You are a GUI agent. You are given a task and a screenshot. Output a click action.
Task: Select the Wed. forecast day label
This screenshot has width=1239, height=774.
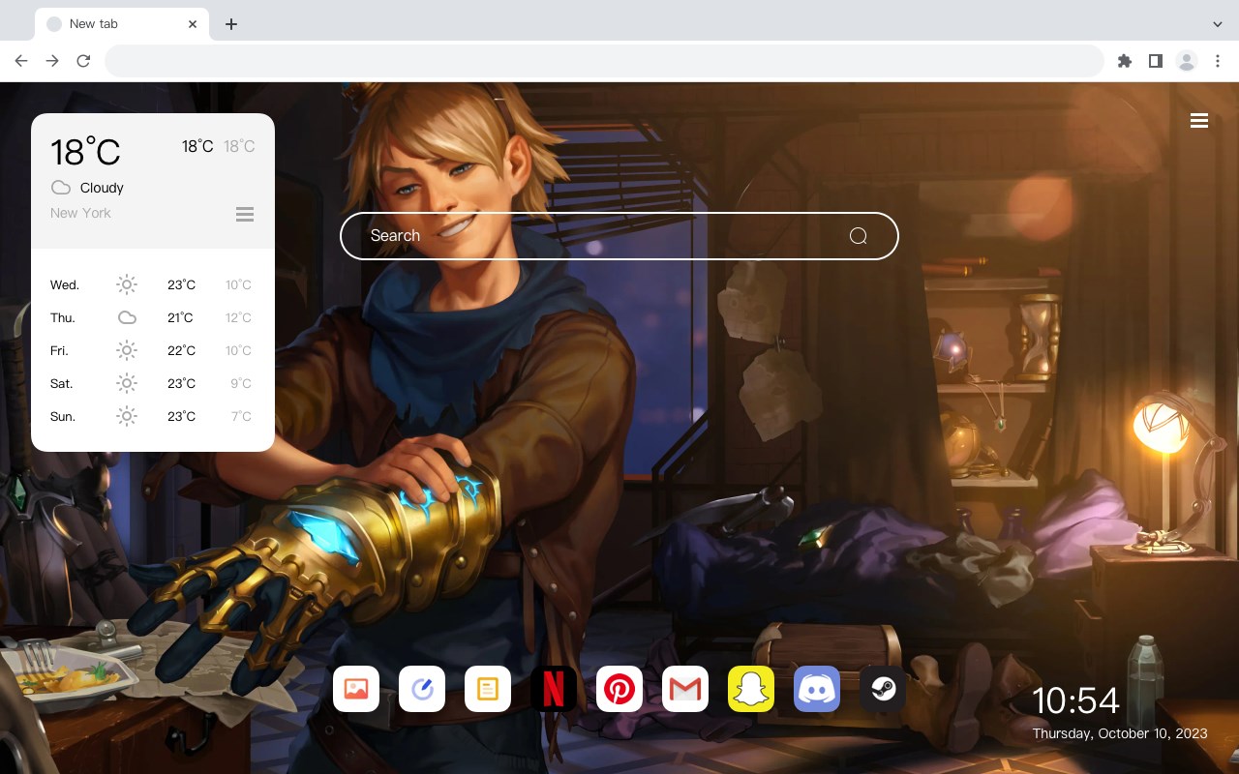[65, 284]
